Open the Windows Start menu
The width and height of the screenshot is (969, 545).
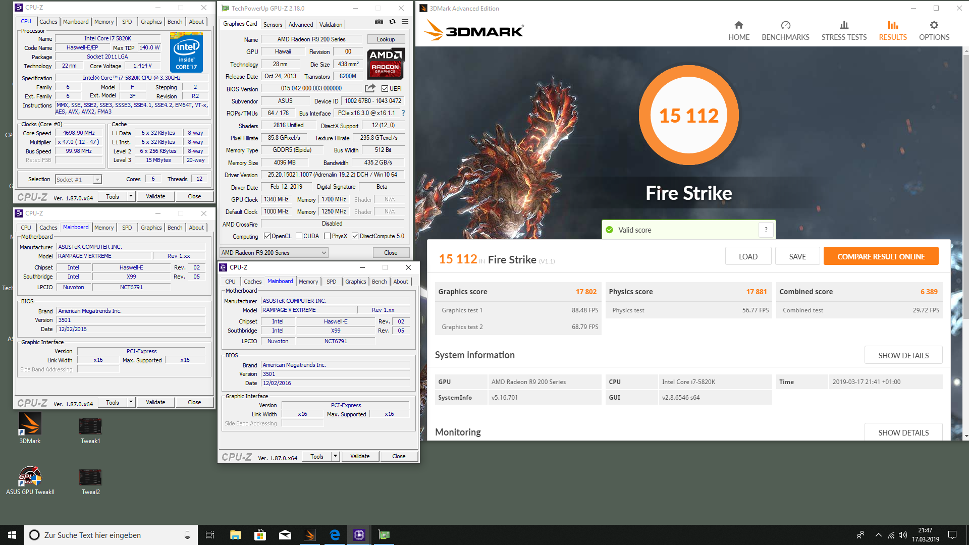tap(12, 535)
